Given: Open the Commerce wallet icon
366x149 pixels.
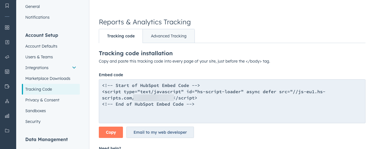Looking at the screenshot, I should [7, 86].
